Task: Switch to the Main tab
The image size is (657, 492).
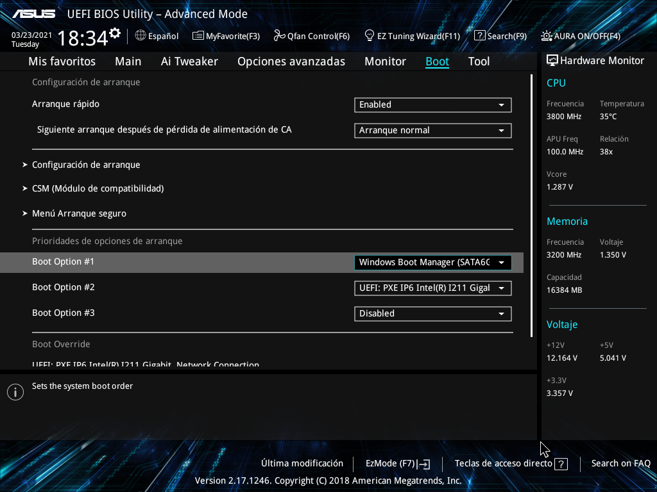Action: click(x=128, y=61)
